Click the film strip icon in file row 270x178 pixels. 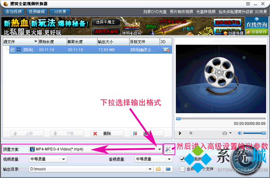(18, 50)
